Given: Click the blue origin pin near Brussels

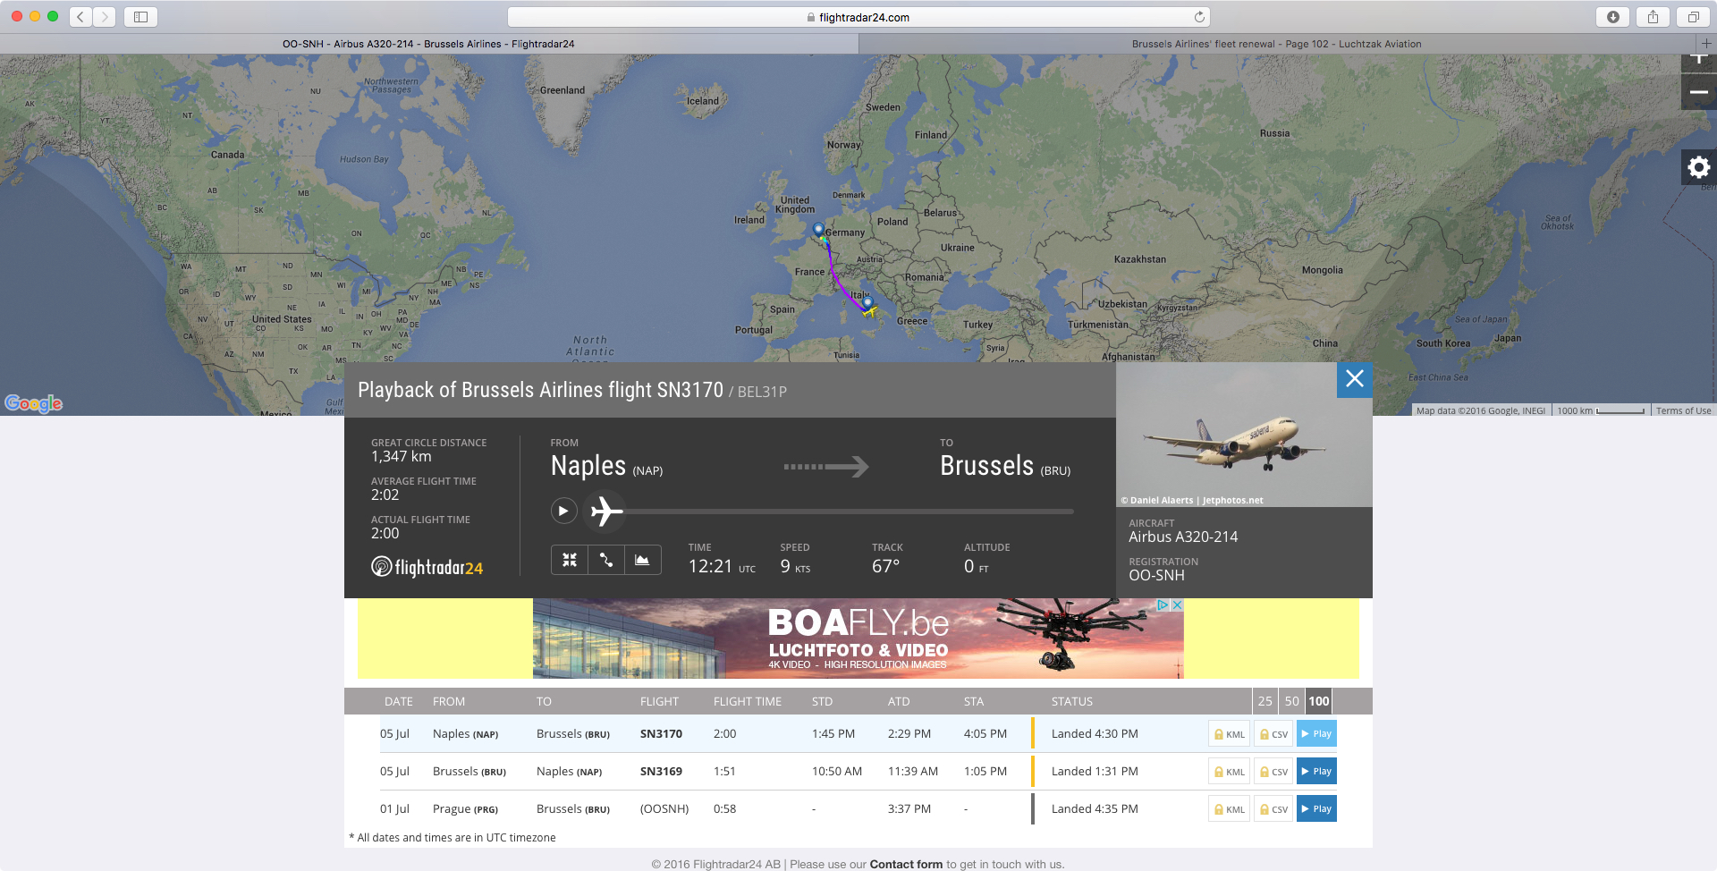Looking at the screenshot, I should [818, 230].
